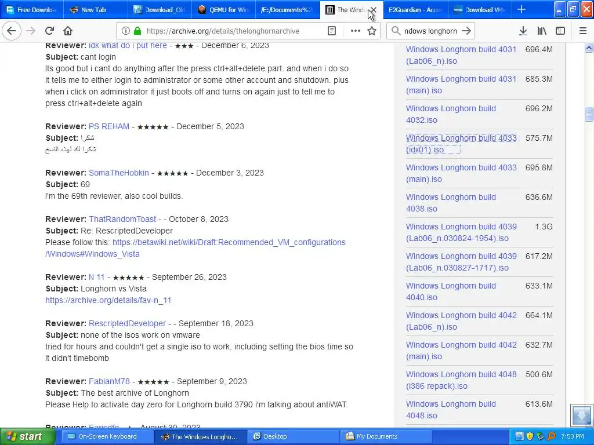This screenshot has height=445, width=594.
Task: Click the scroll-down floating arrow button
Action: tap(581, 415)
